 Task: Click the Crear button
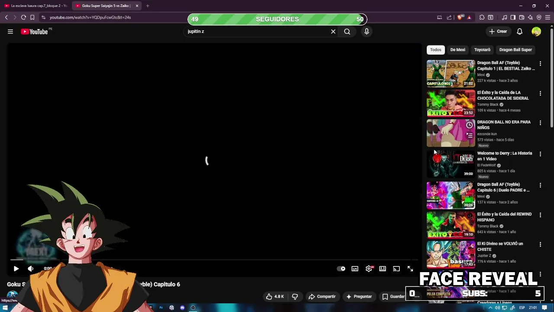tap(498, 32)
